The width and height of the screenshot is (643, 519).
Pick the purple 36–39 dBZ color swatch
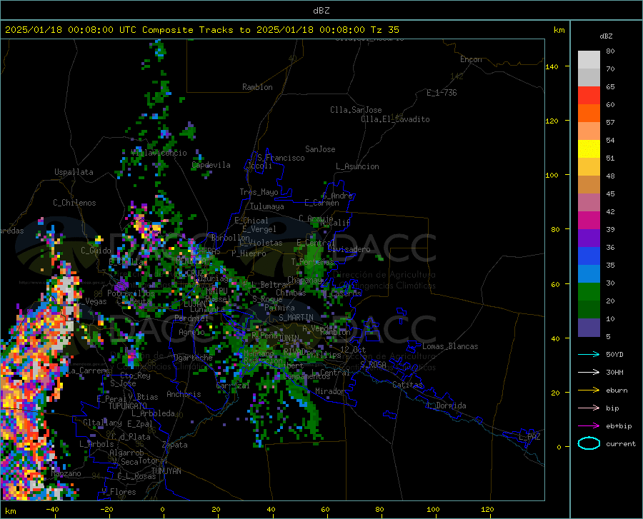(589, 238)
